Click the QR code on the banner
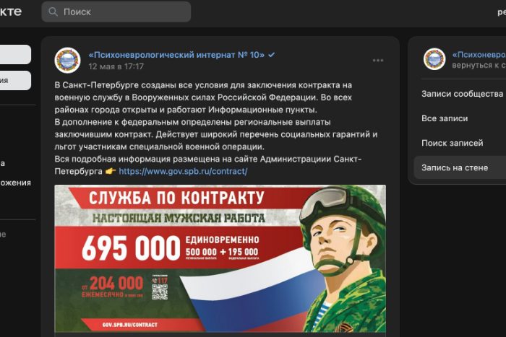The image size is (506, 337). click(160, 292)
